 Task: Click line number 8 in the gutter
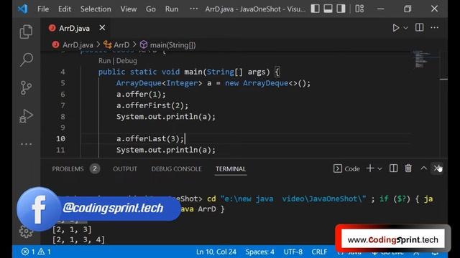click(x=63, y=117)
